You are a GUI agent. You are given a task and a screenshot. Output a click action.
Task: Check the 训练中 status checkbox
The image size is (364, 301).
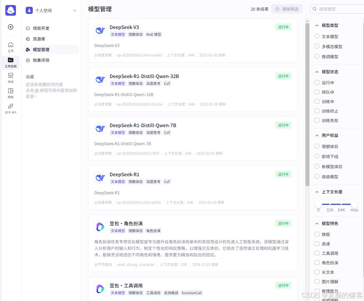[x=317, y=101]
